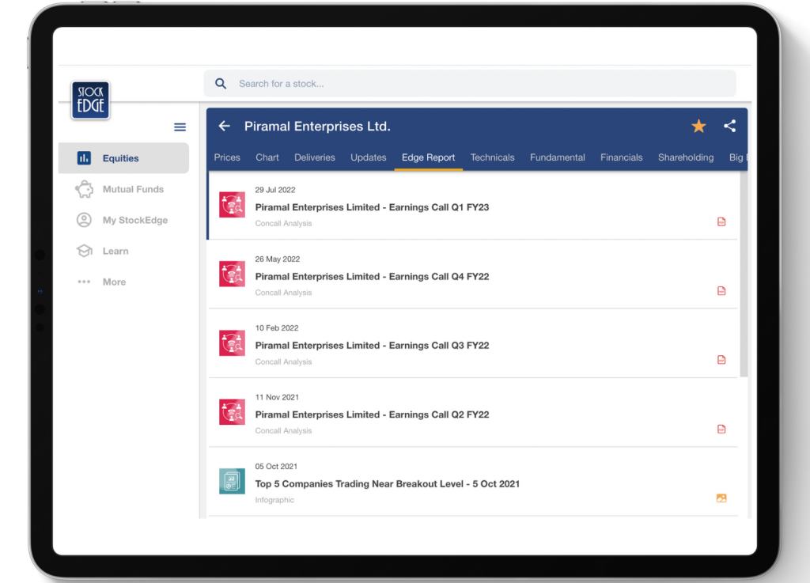Click concall thumbnail for Q1 FY23 report
Screen dimensions: 810x583
tap(232, 205)
